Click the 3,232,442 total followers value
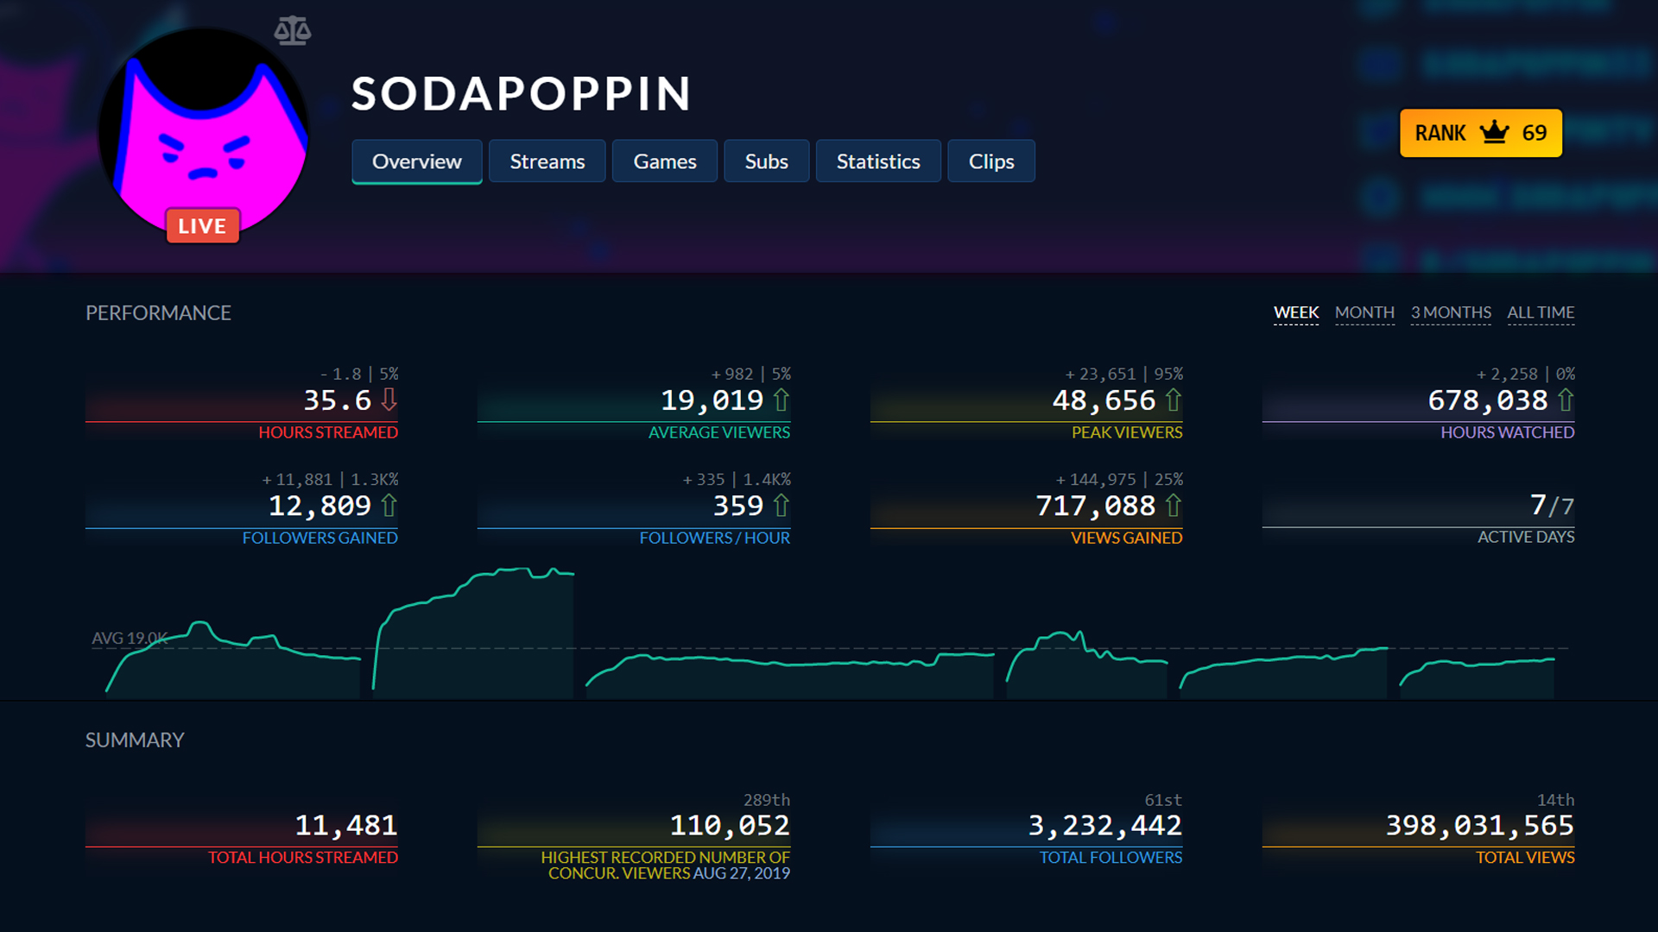 click(1104, 825)
